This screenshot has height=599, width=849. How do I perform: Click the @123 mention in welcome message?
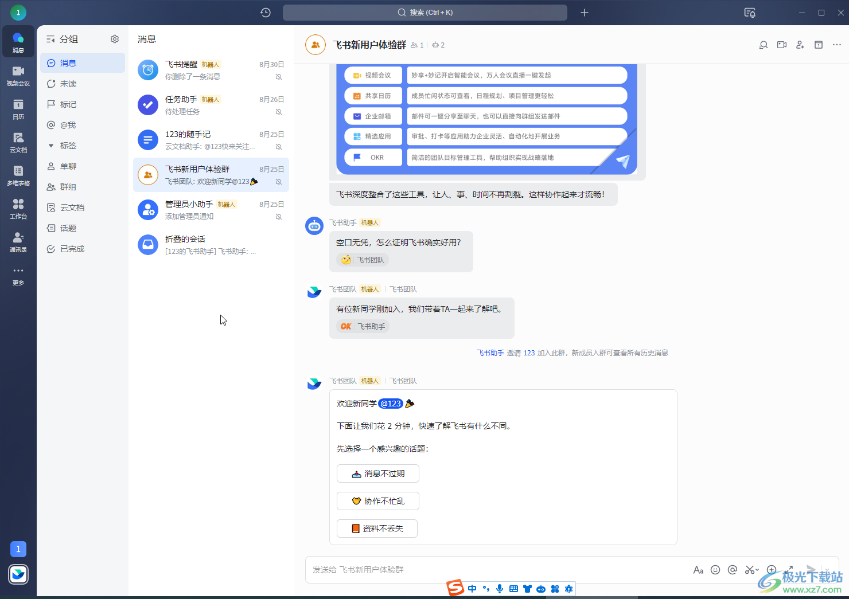coord(391,404)
